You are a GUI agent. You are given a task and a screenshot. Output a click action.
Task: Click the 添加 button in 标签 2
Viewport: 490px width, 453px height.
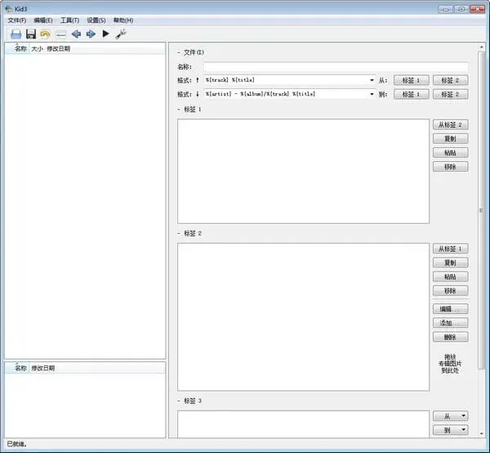[450, 323]
